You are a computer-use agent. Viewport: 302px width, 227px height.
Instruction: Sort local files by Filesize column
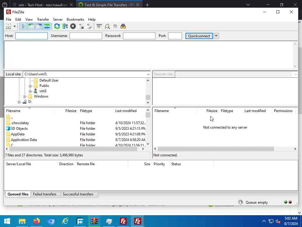click(x=66, y=111)
